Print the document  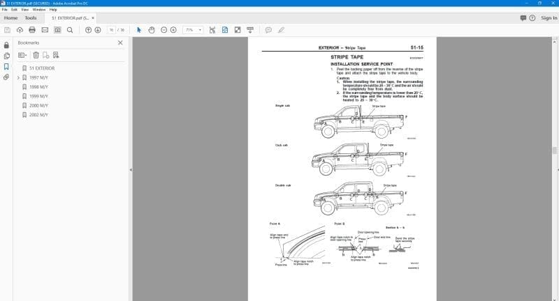[32, 30]
